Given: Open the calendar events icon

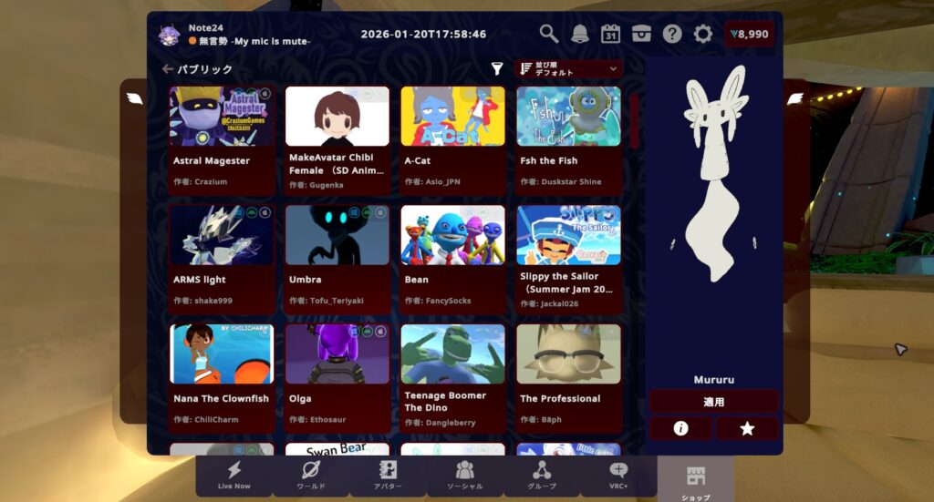Looking at the screenshot, I should 610,34.
